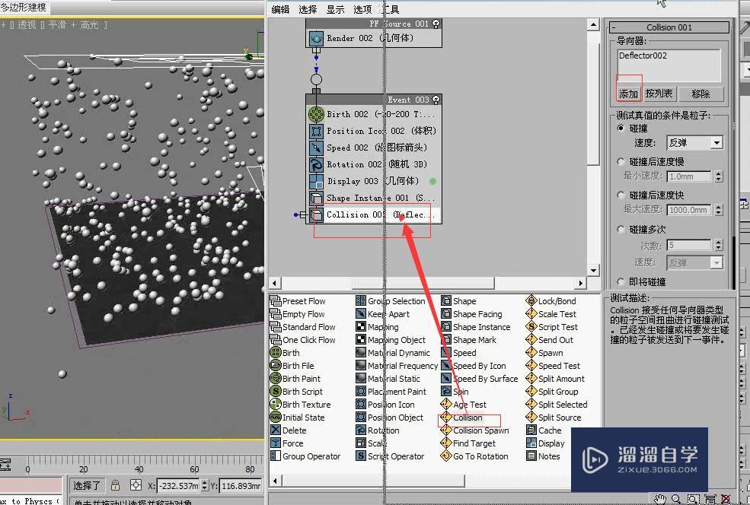The height and width of the screenshot is (505, 750).
Task: Choose the Speed By Icon operator icon
Action: (446, 366)
